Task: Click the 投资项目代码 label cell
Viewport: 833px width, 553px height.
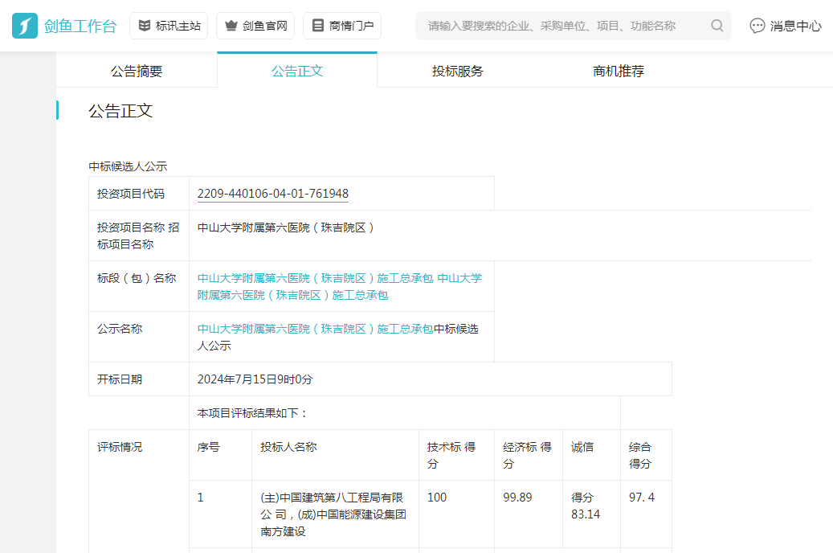Action: (x=139, y=194)
